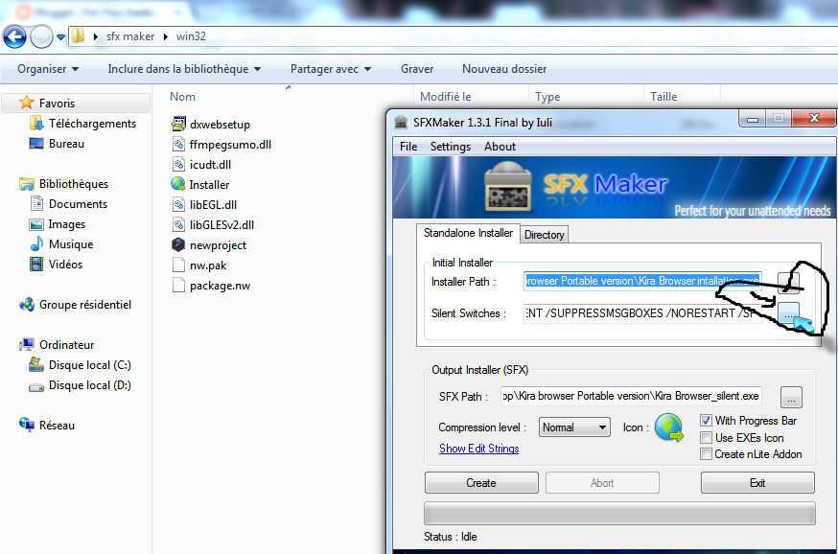This screenshot has height=554, width=838.
Task: Open Disque local (C:) drive icon
Action: 36,365
